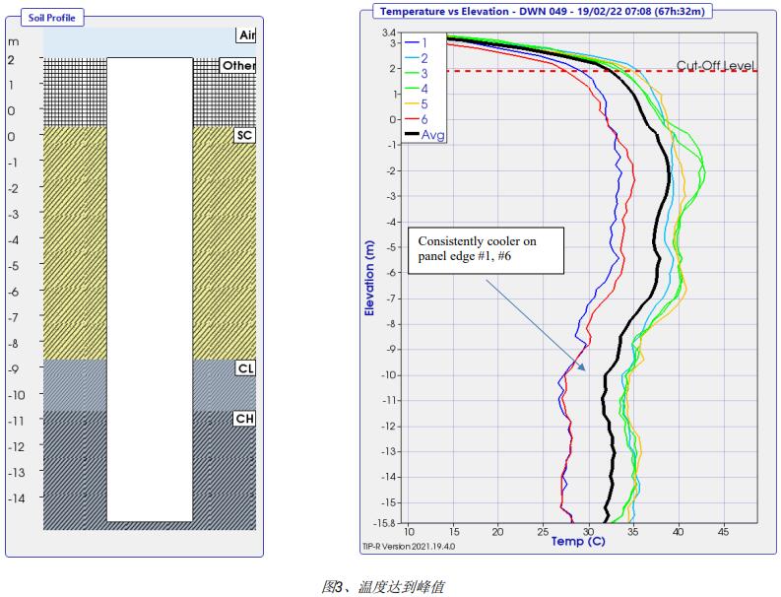Select the Other layer label tag
The image size is (781, 597).
coord(238,66)
